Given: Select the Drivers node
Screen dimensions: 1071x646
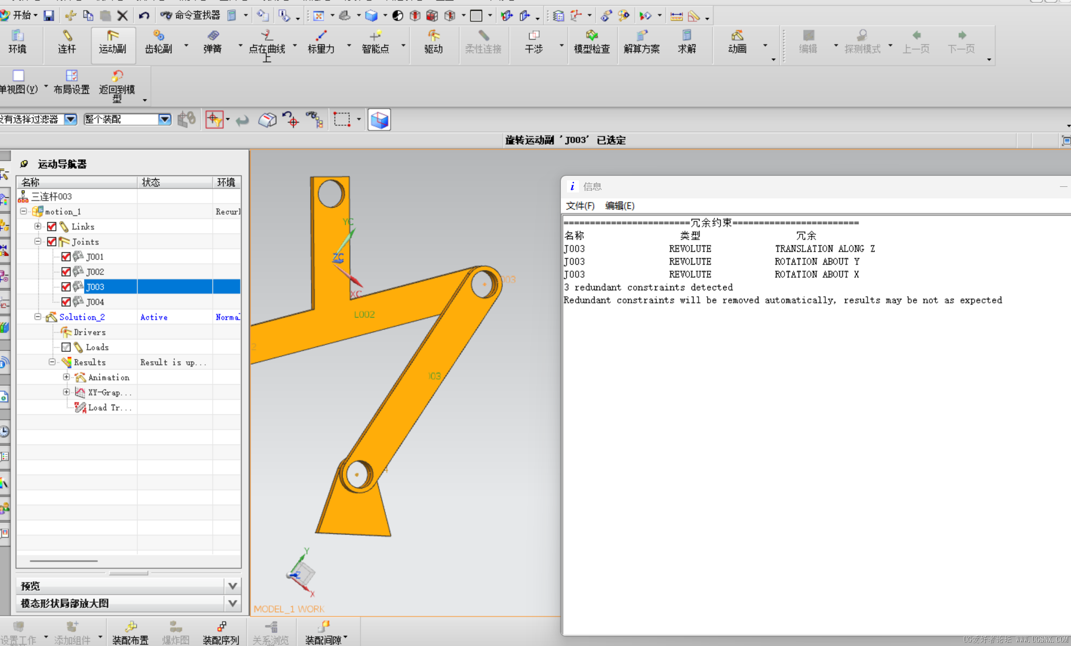Looking at the screenshot, I should (89, 332).
